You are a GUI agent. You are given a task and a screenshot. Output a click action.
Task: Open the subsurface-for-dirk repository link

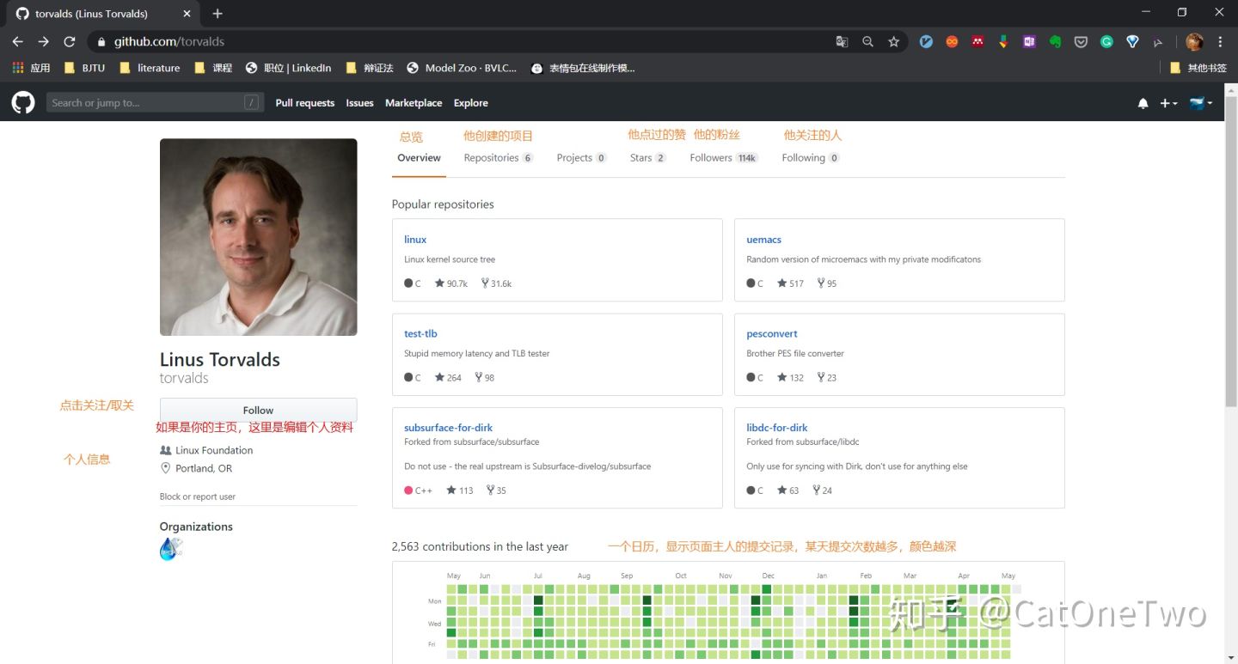pyautogui.click(x=448, y=428)
